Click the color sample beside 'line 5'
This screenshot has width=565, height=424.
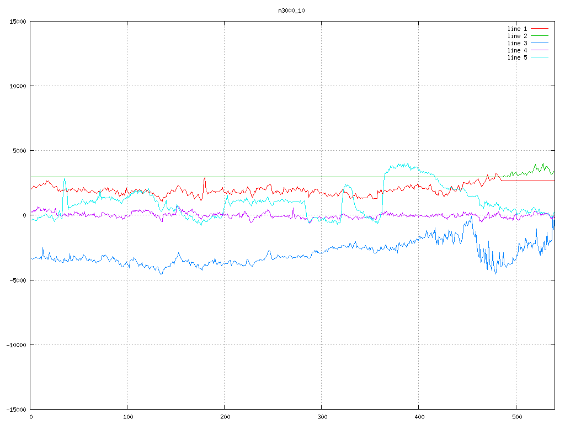point(540,57)
